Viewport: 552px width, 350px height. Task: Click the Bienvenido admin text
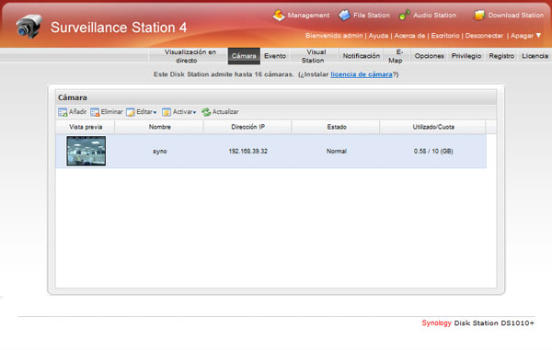click(x=334, y=36)
